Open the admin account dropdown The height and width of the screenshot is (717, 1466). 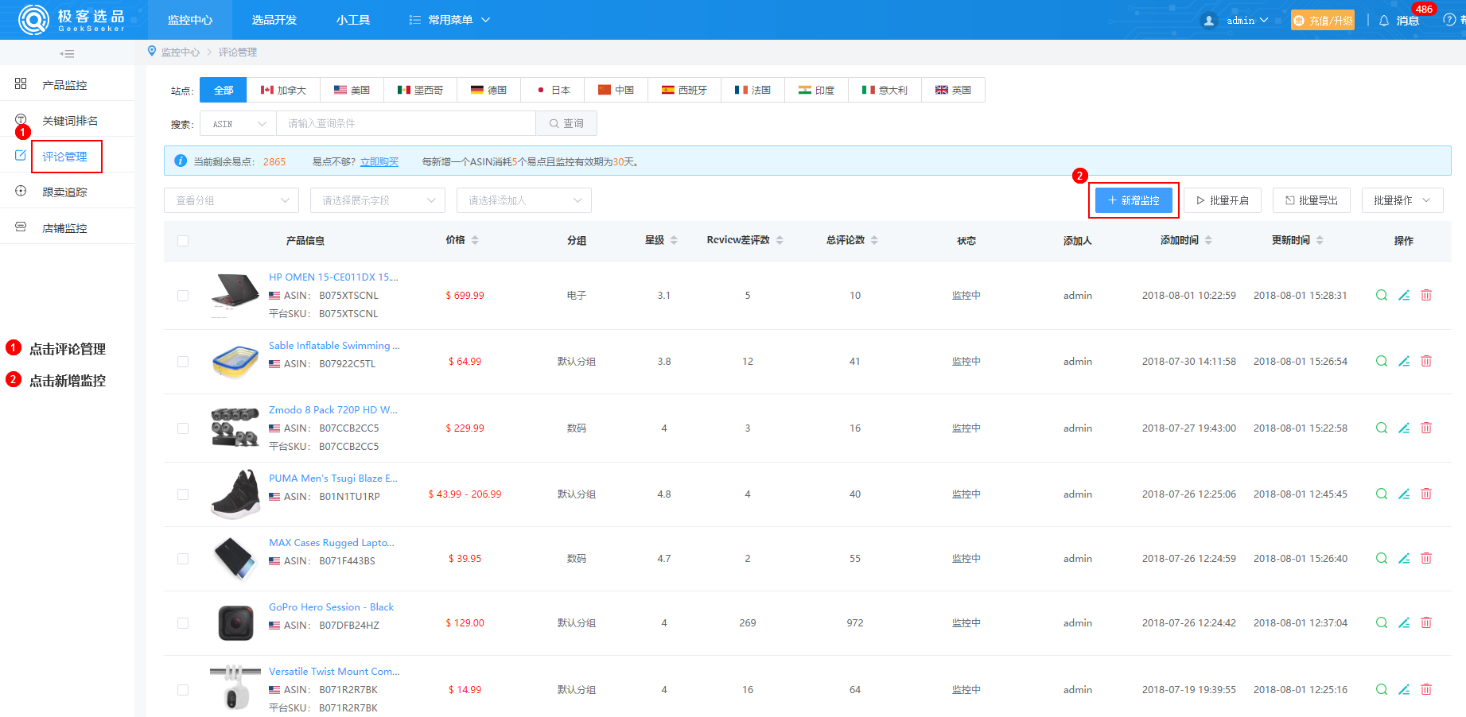pos(1247,21)
